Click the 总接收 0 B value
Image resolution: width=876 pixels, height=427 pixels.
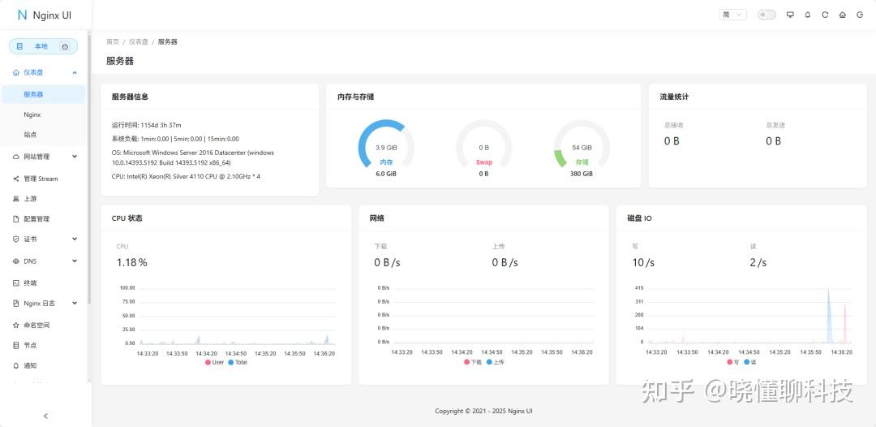coord(672,141)
